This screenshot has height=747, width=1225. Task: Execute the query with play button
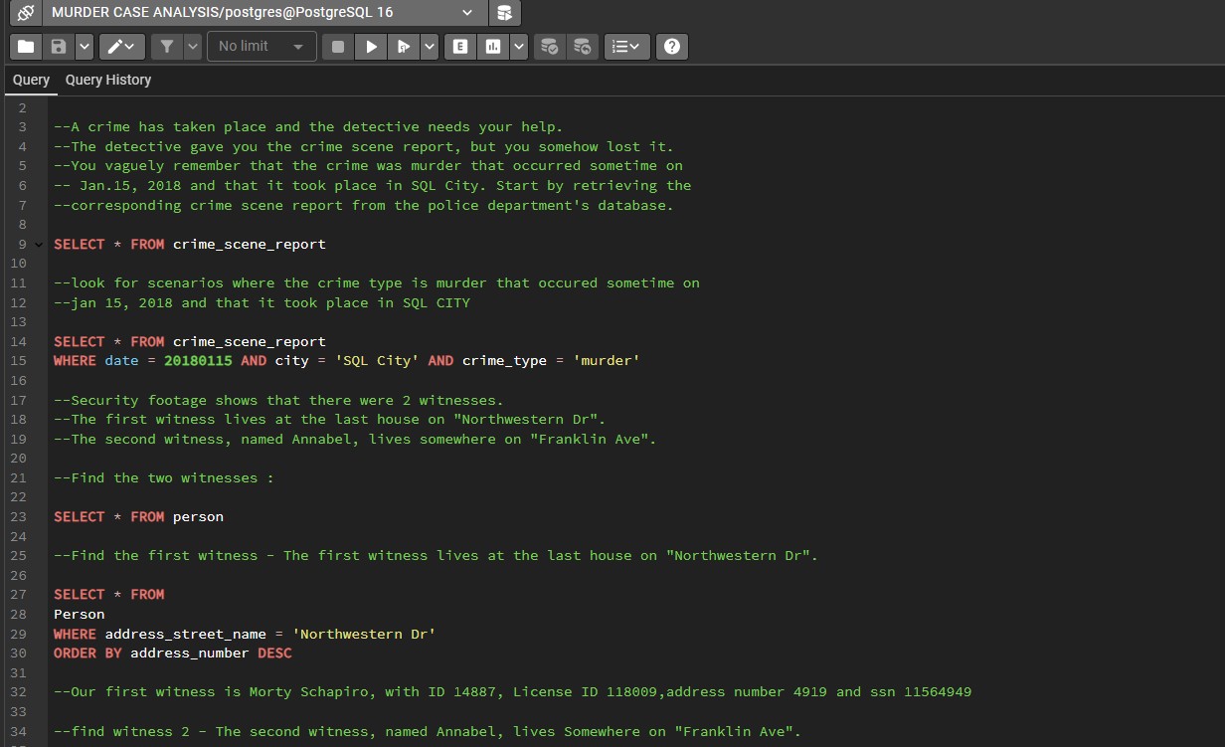point(371,47)
